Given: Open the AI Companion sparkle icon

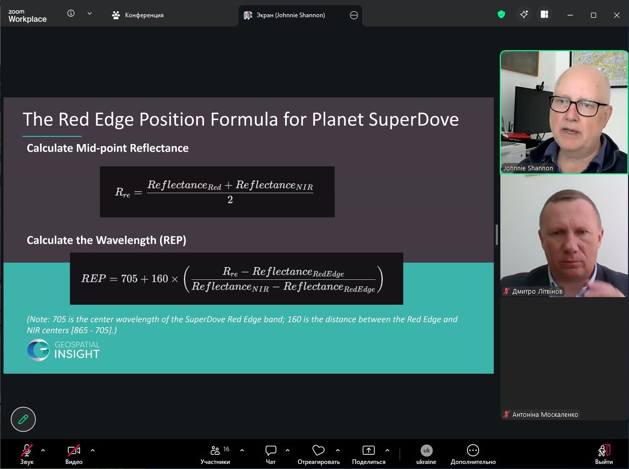Looking at the screenshot, I should coord(524,15).
